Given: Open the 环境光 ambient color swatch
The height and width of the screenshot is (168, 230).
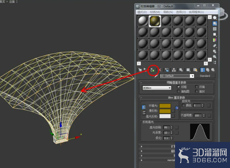Looking at the screenshot, I should point(165,106).
